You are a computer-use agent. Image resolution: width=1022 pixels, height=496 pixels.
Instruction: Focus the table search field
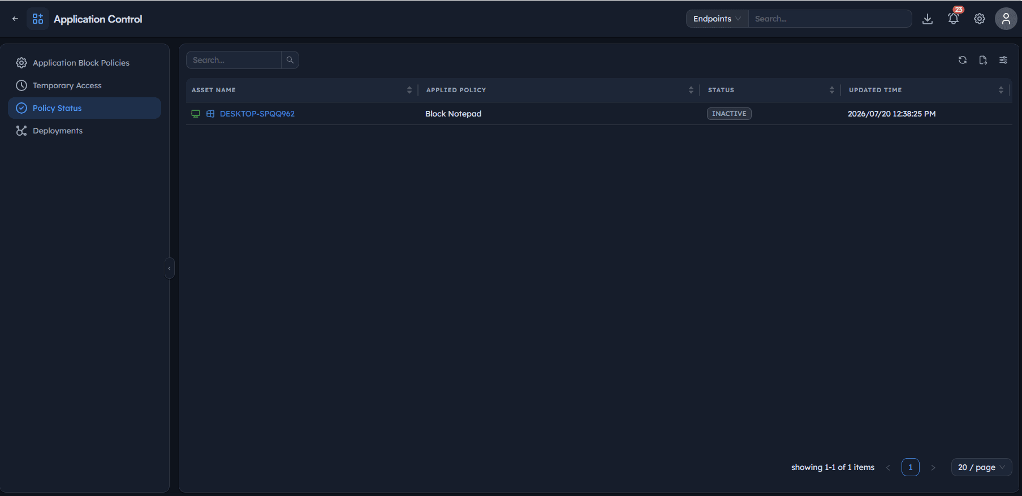(234, 60)
